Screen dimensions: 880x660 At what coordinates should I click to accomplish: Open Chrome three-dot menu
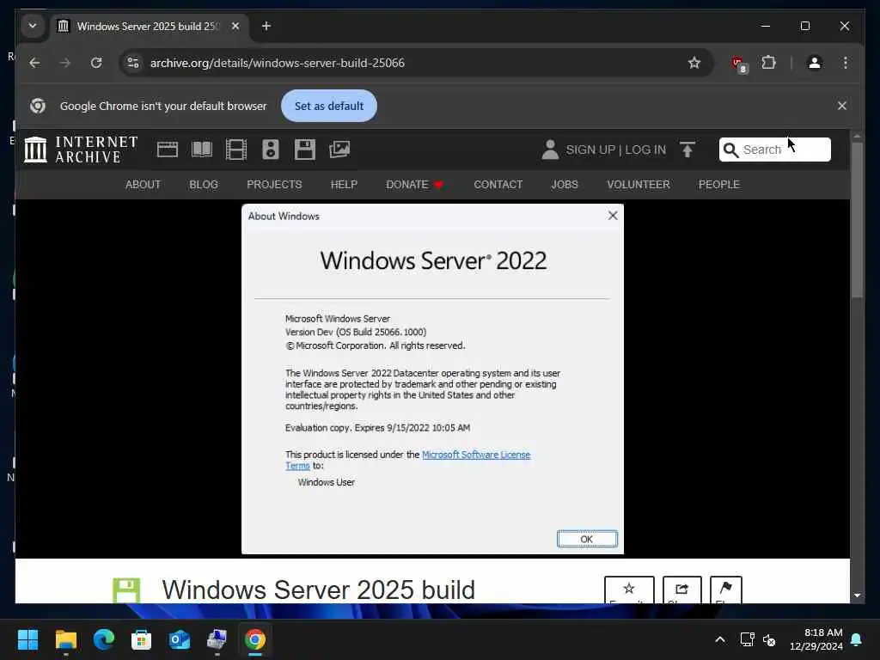pyautogui.click(x=846, y=63)
